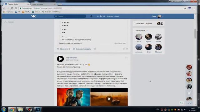Click the address bar URL
The height and width of the screenshot is (112, 200).
(x=48, y=8)
